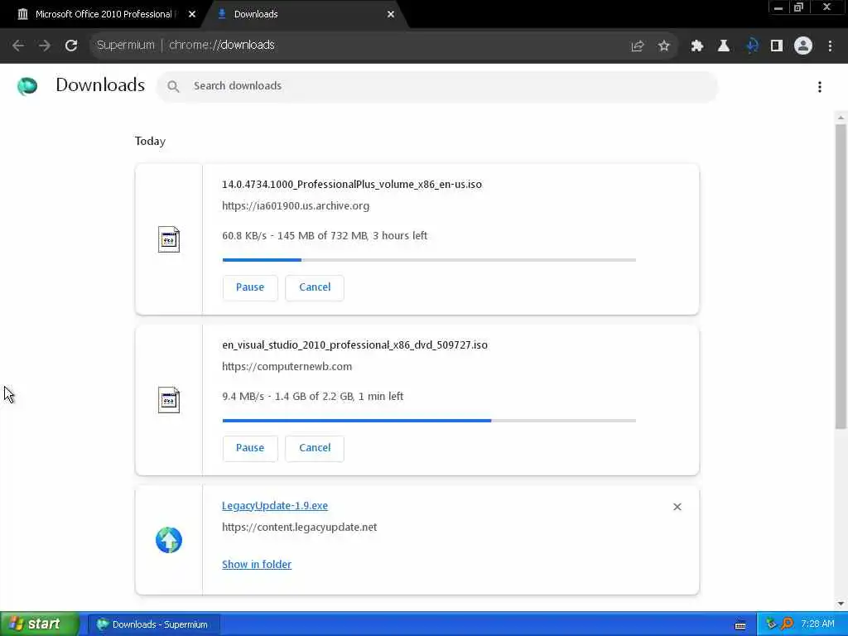Click the page vertical scrollbar thumb
Screen dimensions: 848x636
841,276
